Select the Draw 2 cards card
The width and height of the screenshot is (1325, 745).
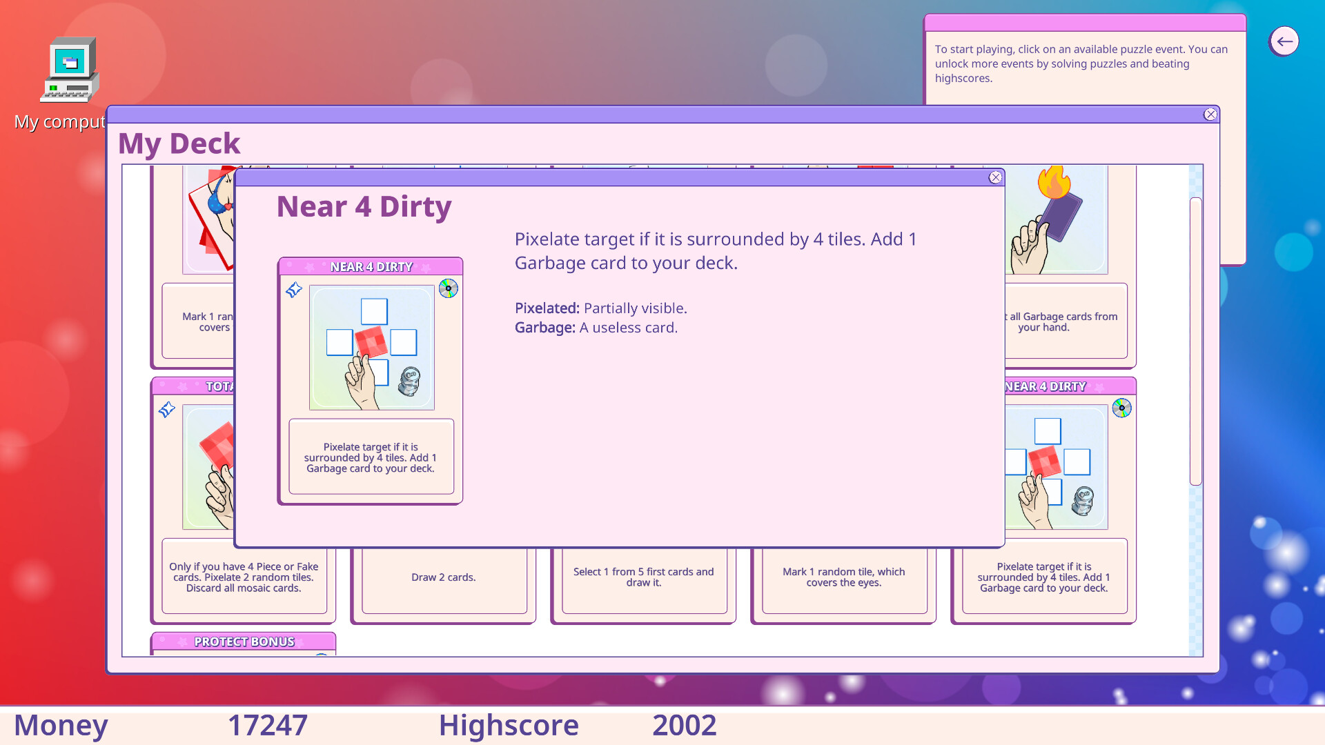coord(443,577)
